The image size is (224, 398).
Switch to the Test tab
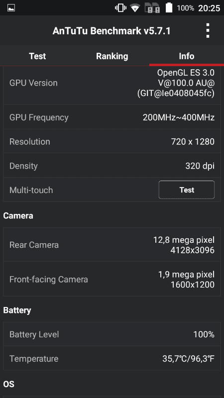click(37, 56)
